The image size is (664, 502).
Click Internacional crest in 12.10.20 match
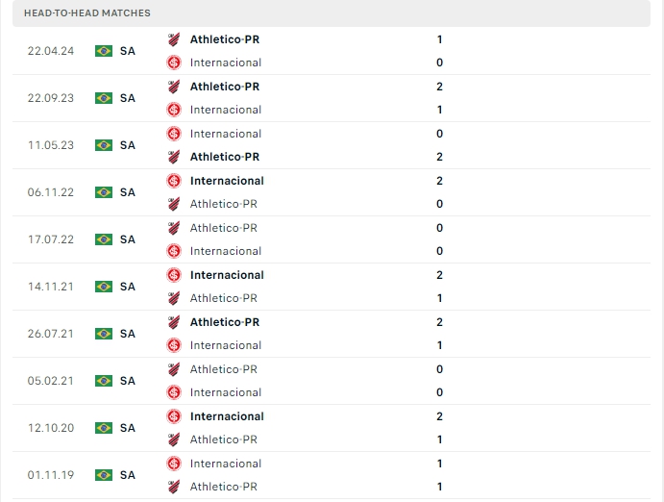(x=174, y=416)
